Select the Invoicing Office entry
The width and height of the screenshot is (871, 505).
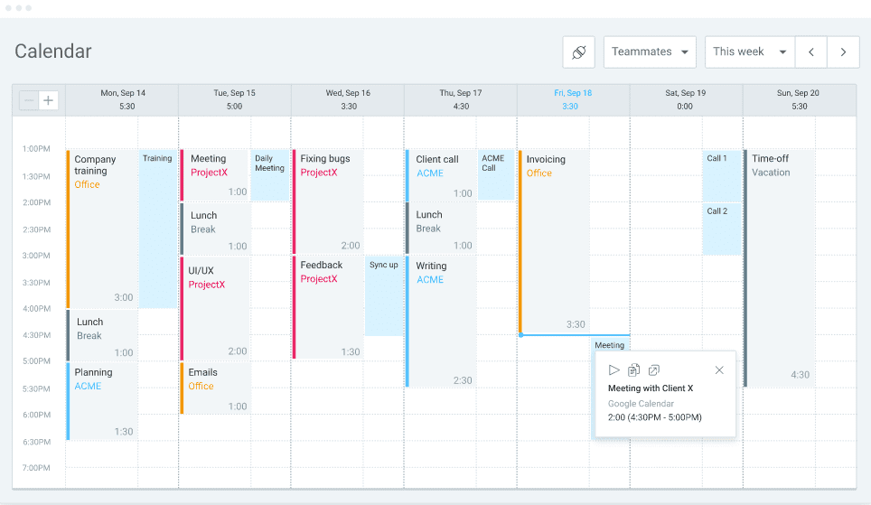(554, 242)
